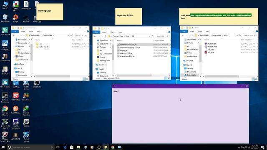267x150 pixels.
Task: Click the Windows Start button
Action: pos(3,147)
